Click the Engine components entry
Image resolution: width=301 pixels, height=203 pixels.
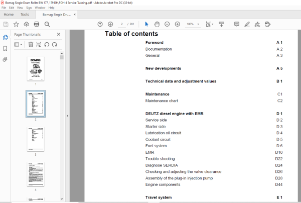pyautogui.click(x=163, y=184)
